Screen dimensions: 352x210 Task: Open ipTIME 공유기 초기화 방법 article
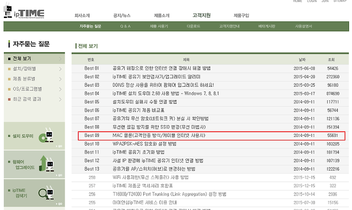[x=138, y=152]
